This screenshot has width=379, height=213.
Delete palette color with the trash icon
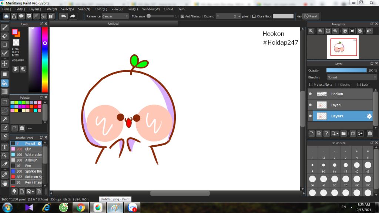pyautogui.click(x=22, y=128)
